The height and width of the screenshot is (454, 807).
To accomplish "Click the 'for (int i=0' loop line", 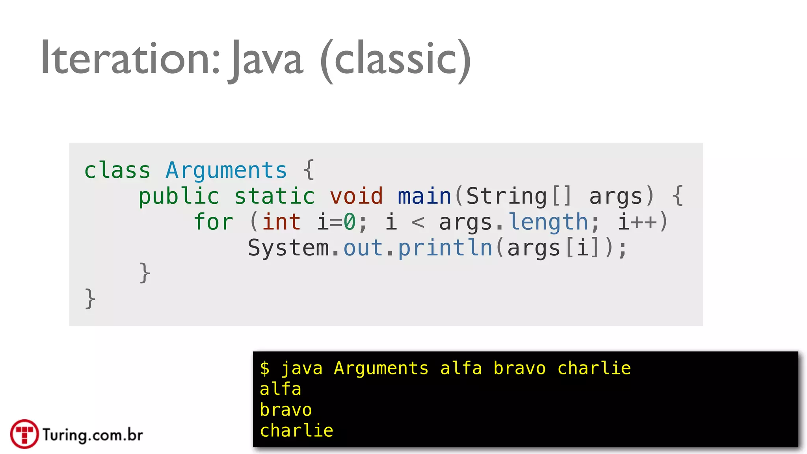I will pyautogui.click(x=431, y=221).
